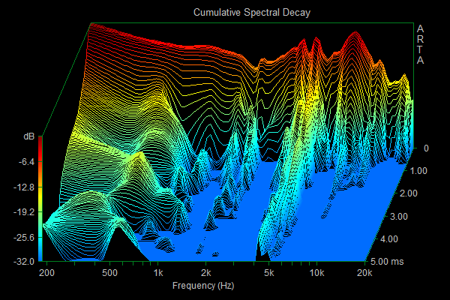Click the 1k frequency tick label
Image resolution: width=450 pixels, height=300 pixels.
click(x=158, y=274)
